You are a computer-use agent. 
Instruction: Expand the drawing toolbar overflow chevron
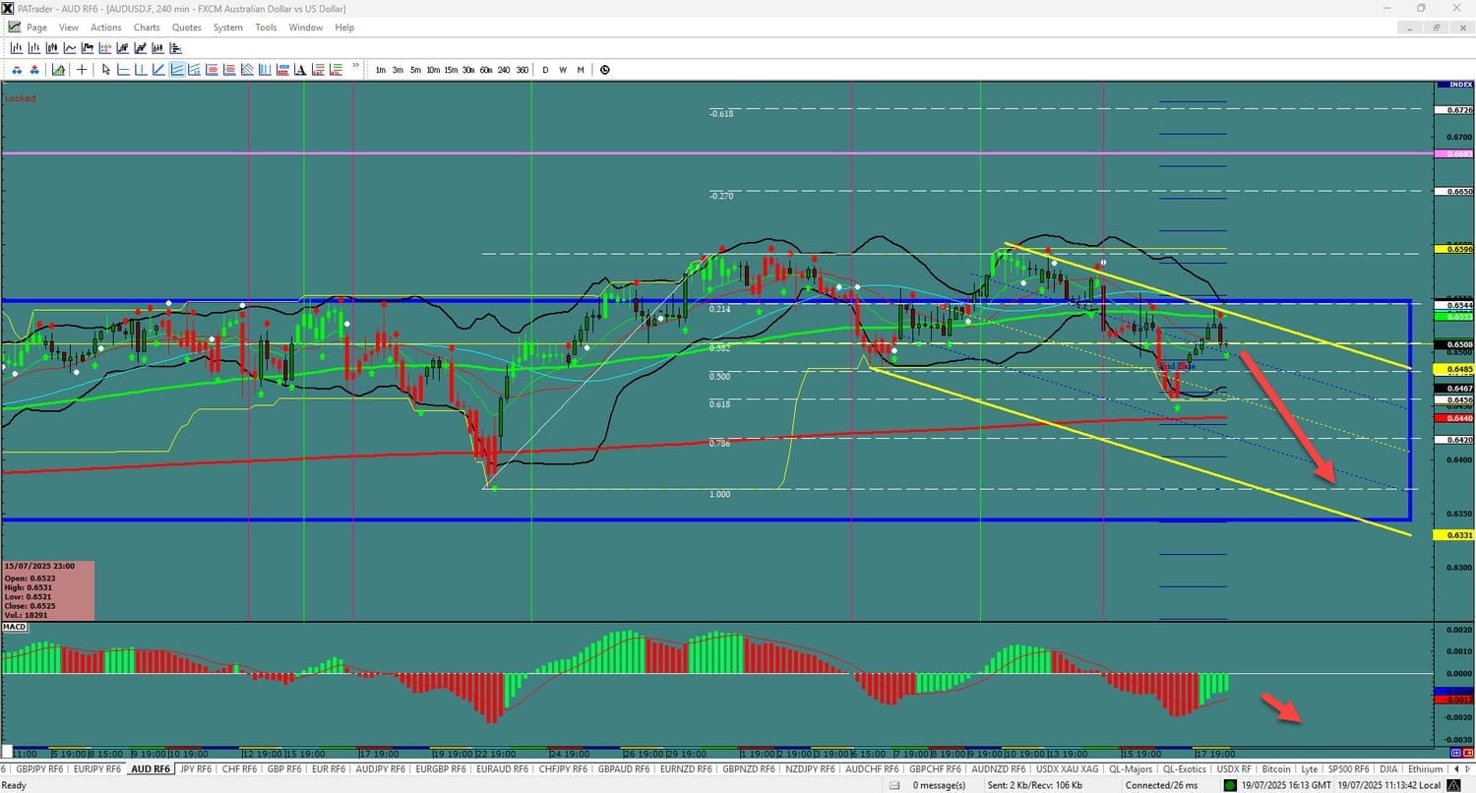point(355,67)
